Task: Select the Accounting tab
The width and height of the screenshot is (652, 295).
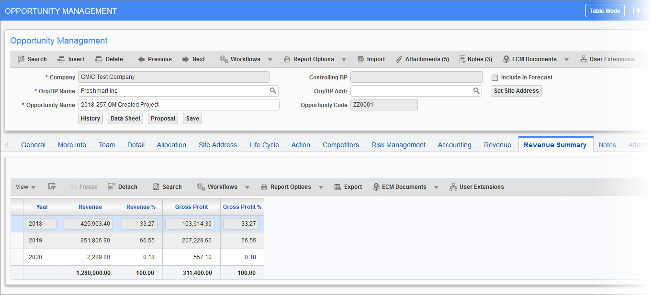Action: coord(455,145)
